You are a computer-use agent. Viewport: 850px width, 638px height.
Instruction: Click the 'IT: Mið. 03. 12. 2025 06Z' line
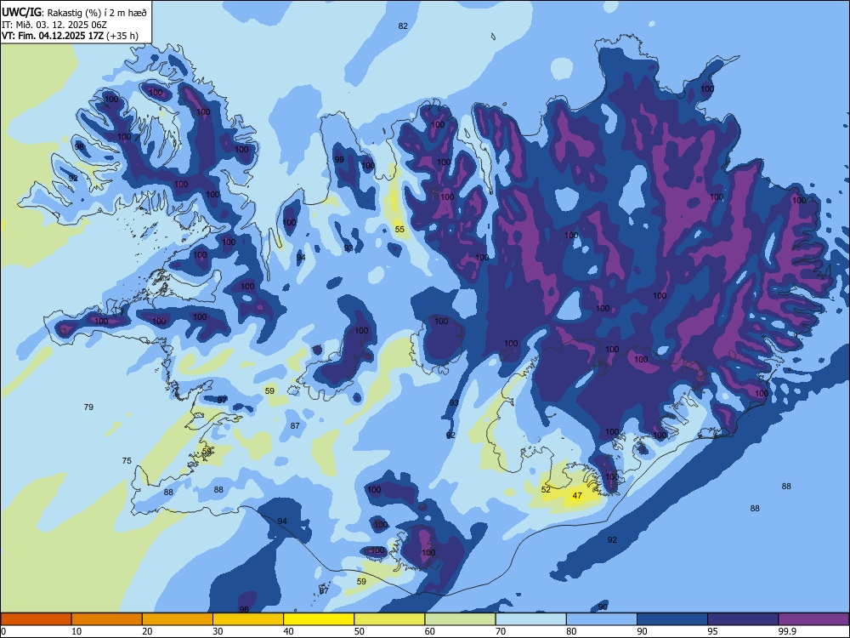click(x=54, y=25)
